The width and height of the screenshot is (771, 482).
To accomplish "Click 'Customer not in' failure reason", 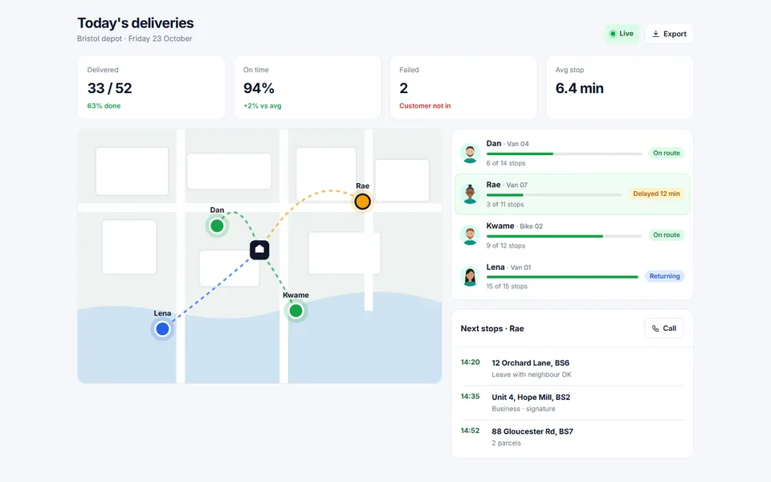I will pyautogui.click(x=425, y=106).
